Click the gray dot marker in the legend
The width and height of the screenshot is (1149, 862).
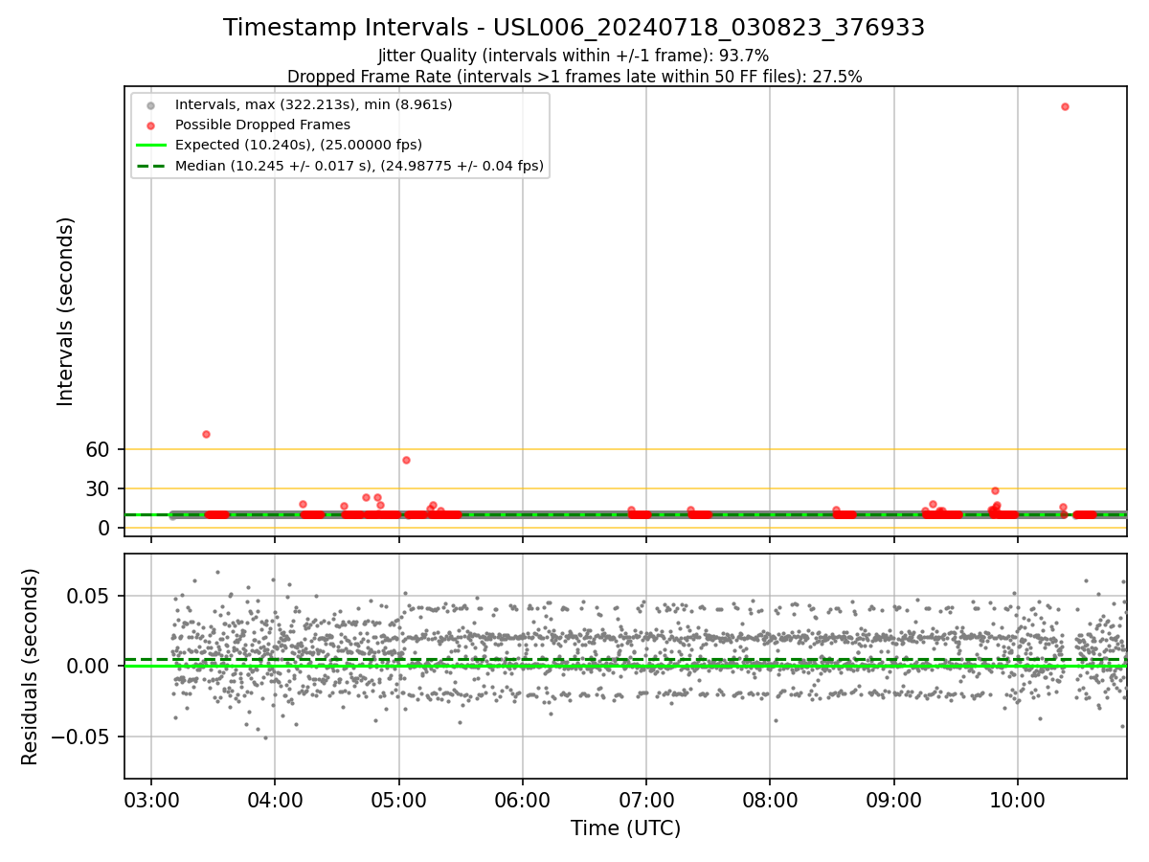pos(150,104)
